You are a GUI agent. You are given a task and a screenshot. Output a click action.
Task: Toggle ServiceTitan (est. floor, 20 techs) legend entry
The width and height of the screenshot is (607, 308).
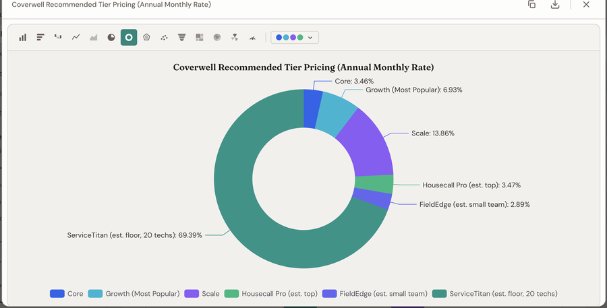pyautogui.click(x=495, y=294)
